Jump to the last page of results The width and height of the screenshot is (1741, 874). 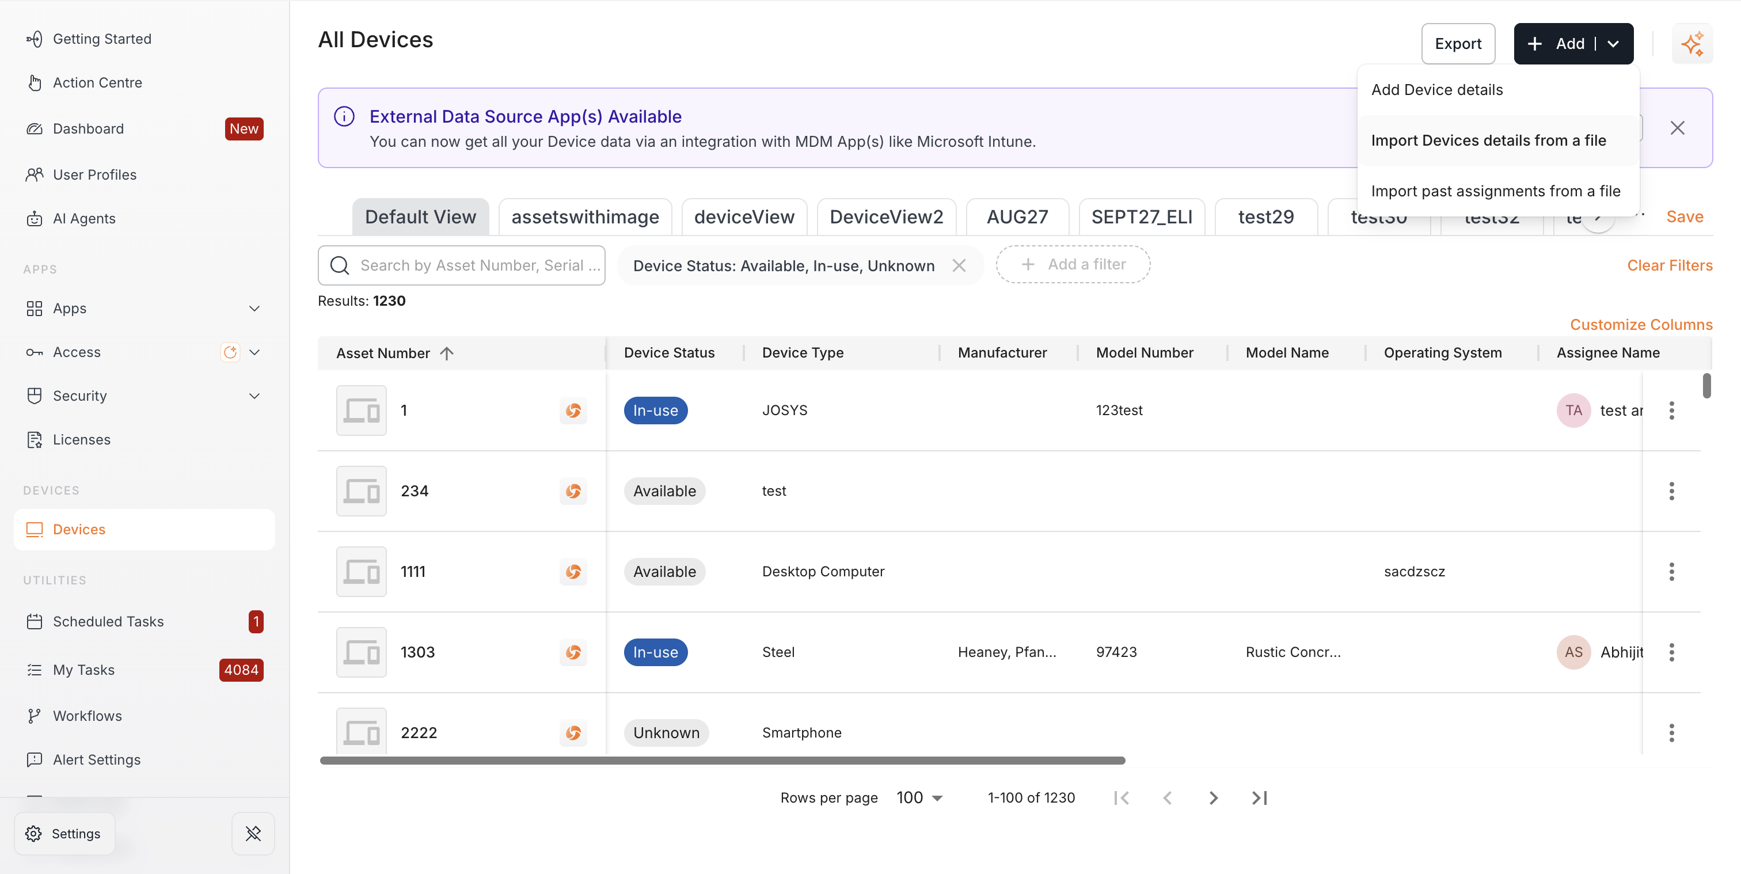[1259, 797]
